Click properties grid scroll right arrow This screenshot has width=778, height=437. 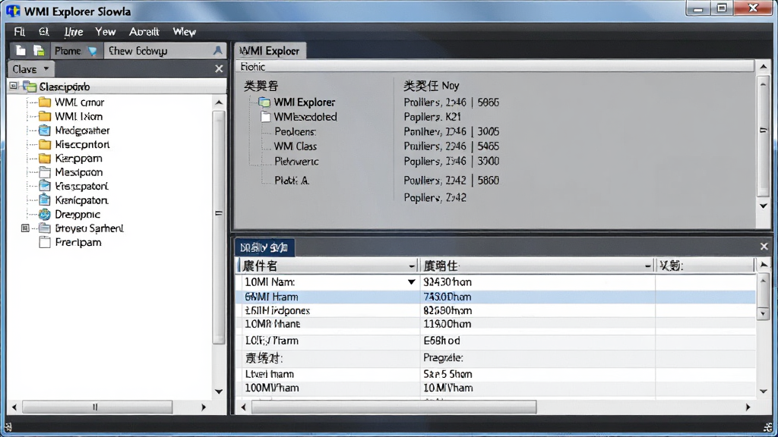[748, 407]
